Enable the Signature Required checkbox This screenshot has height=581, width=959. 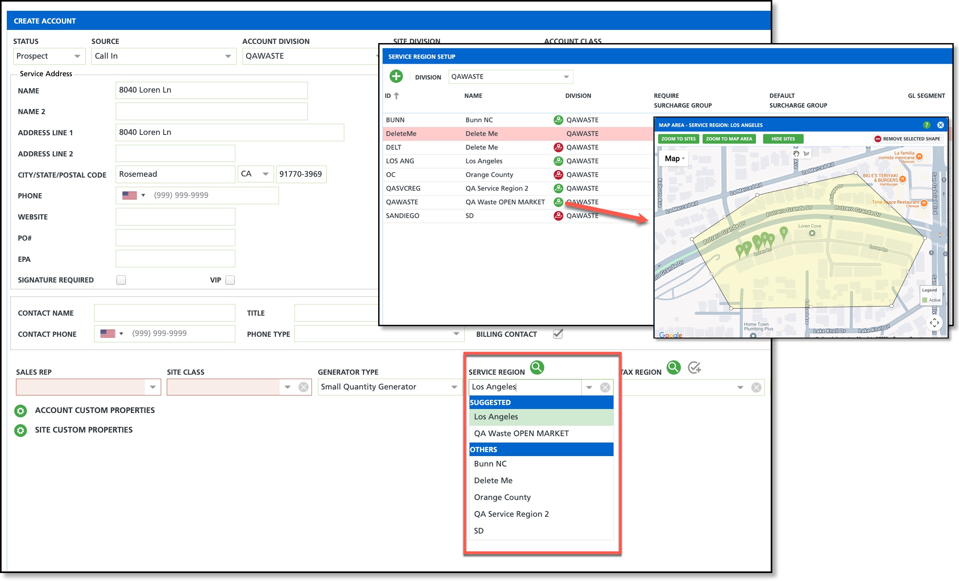pyautogui.click(x=121, y=280)
